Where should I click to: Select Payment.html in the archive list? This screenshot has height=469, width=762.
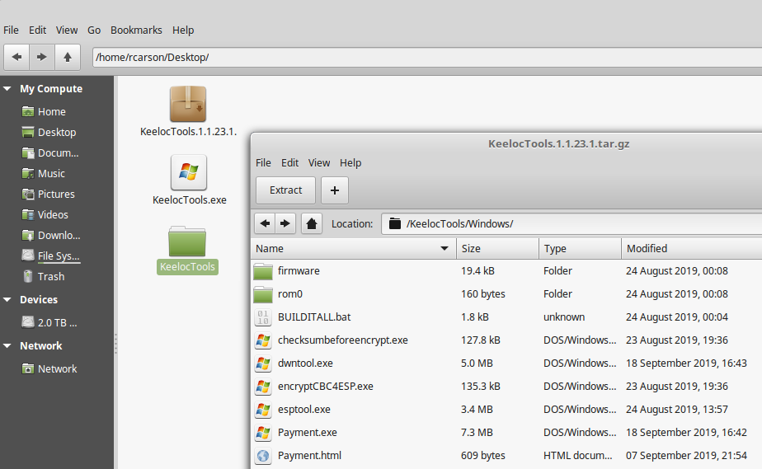[x=309, y=456]
